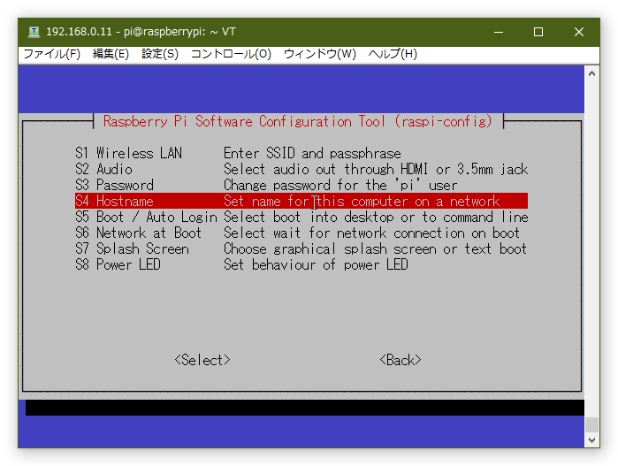
Task: Click 'Select audio out through HDMI' description
Action: tap(376, 169)
